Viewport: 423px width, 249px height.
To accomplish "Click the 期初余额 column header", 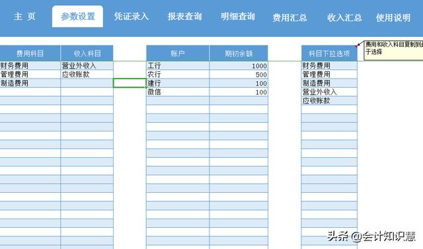I will (x=239, y=53).
